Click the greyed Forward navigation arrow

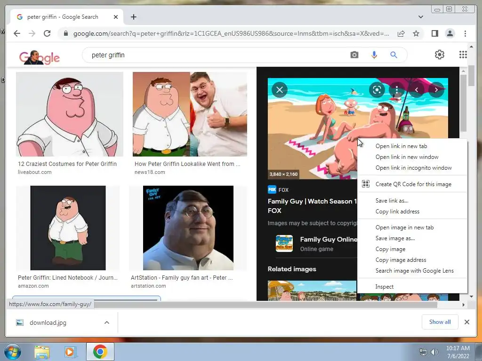pyautogui.click(x=32, y=33)
